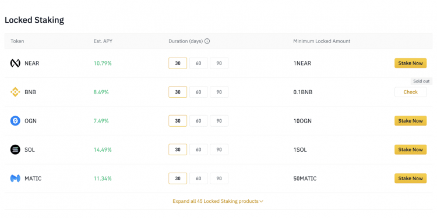Select 30 days duration for MATIC
The image size is (437, 218).
[178, 178]
